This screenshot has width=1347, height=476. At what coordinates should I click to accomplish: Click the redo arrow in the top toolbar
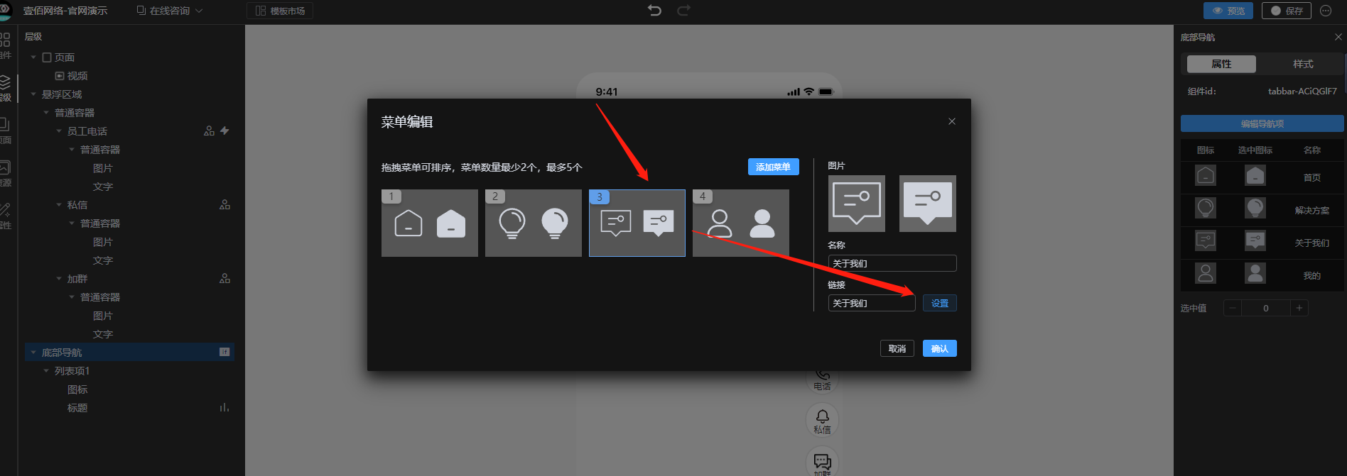[683, 11]
